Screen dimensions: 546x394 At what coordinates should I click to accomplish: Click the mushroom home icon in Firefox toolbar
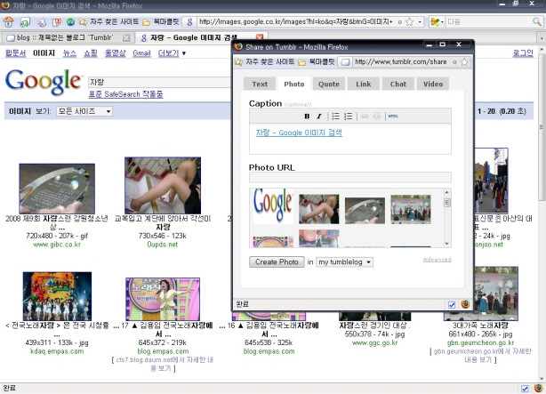9,22
